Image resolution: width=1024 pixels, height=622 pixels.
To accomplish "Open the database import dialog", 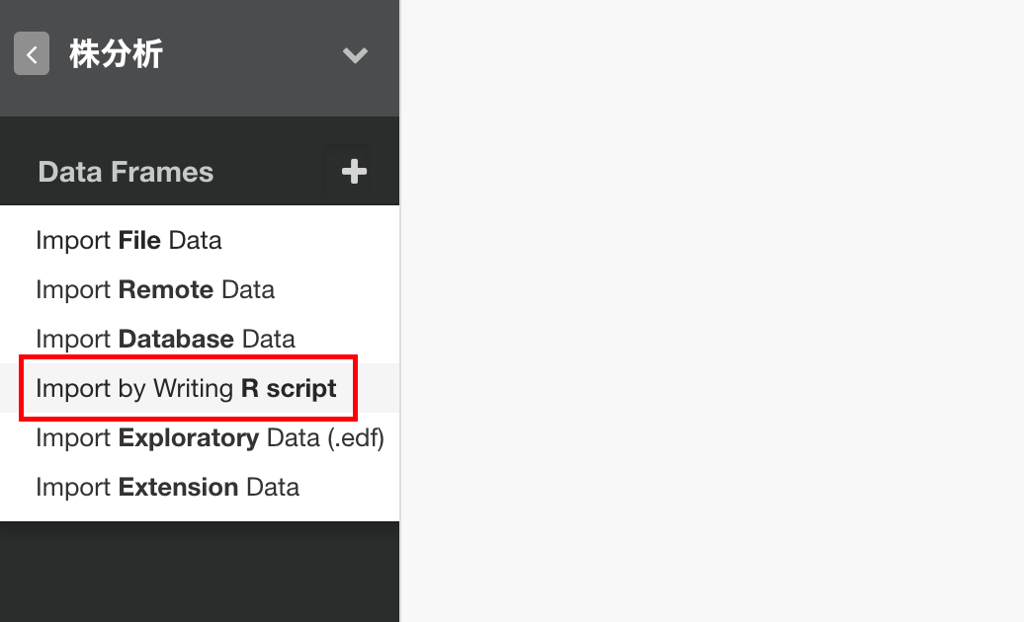I will coord(164,339).
